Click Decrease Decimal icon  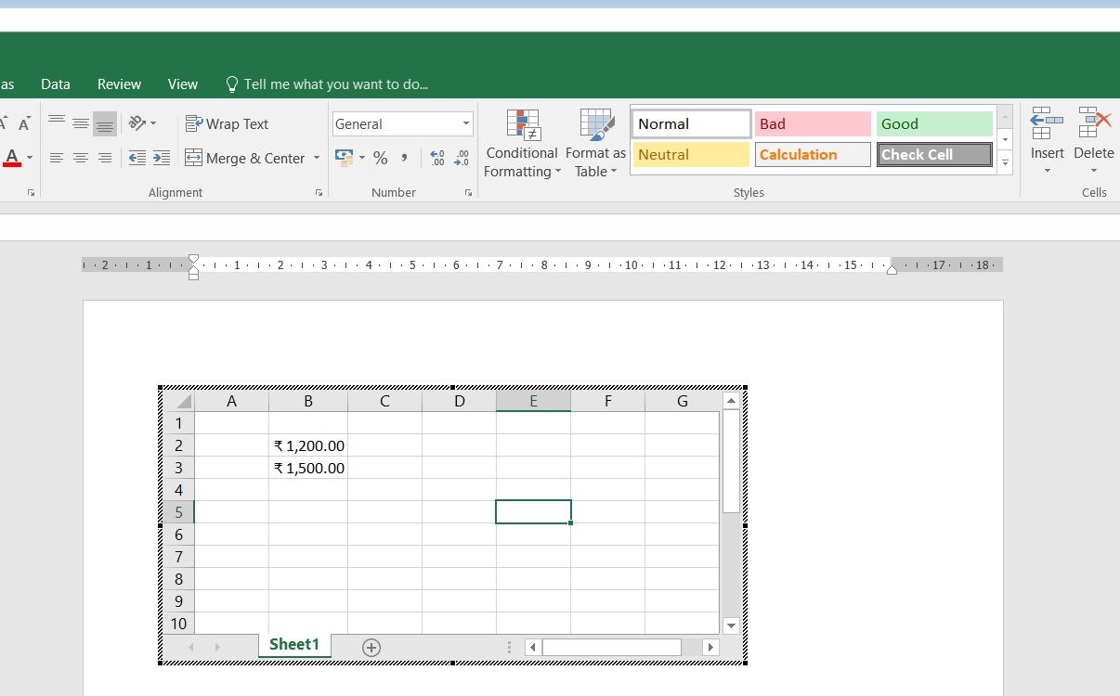pos(462,158)
